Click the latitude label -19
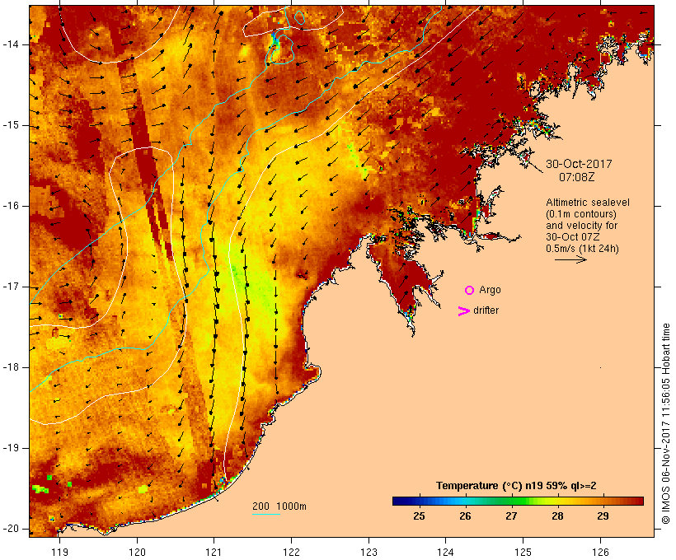676x560 pixels. (x=11, y=448)
